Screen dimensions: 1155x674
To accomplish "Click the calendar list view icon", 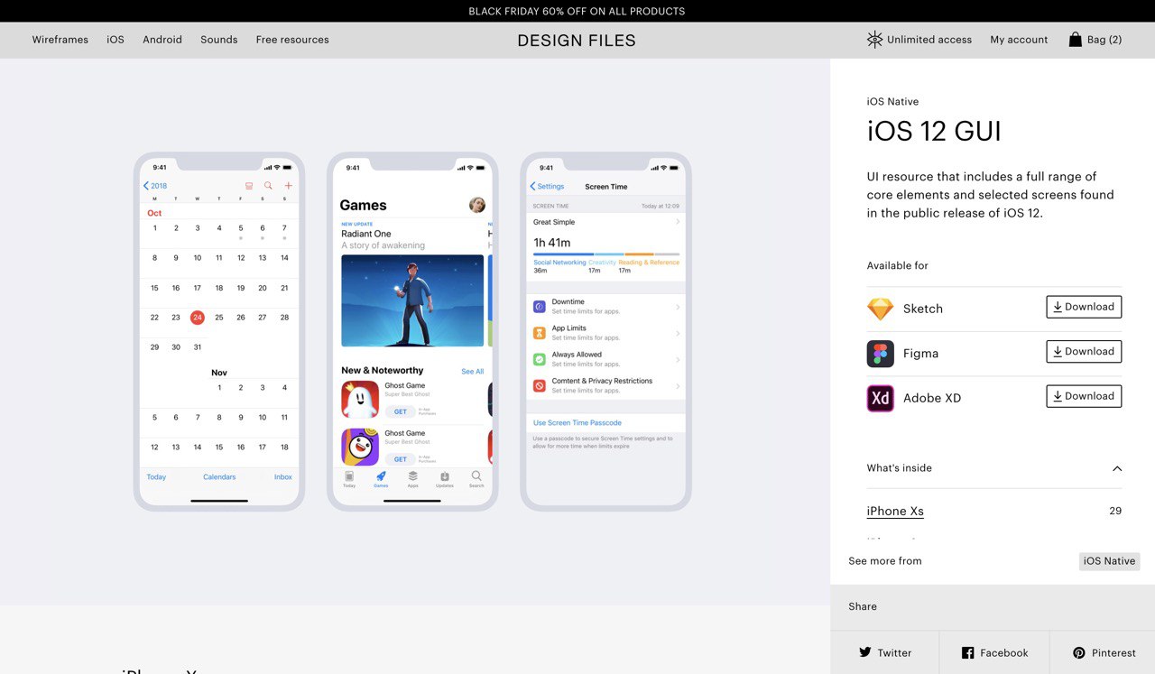I will pyautogui.click(x=249, y=186).
